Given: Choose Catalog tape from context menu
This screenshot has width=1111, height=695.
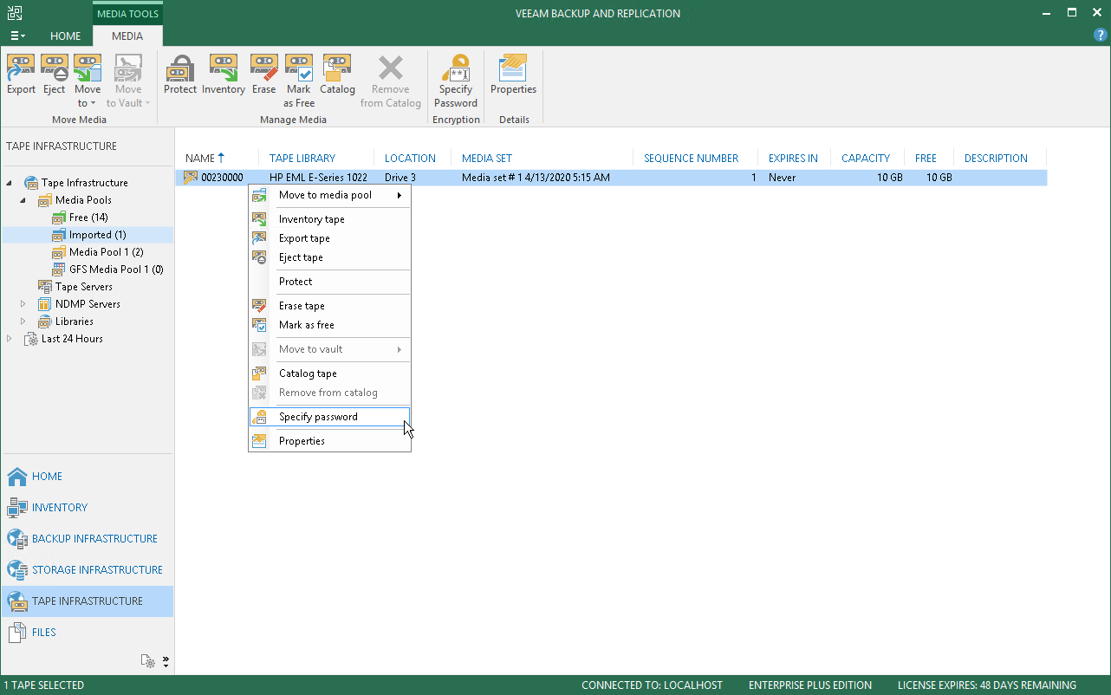Looking at the screenshot, I should tap(329, 373).
